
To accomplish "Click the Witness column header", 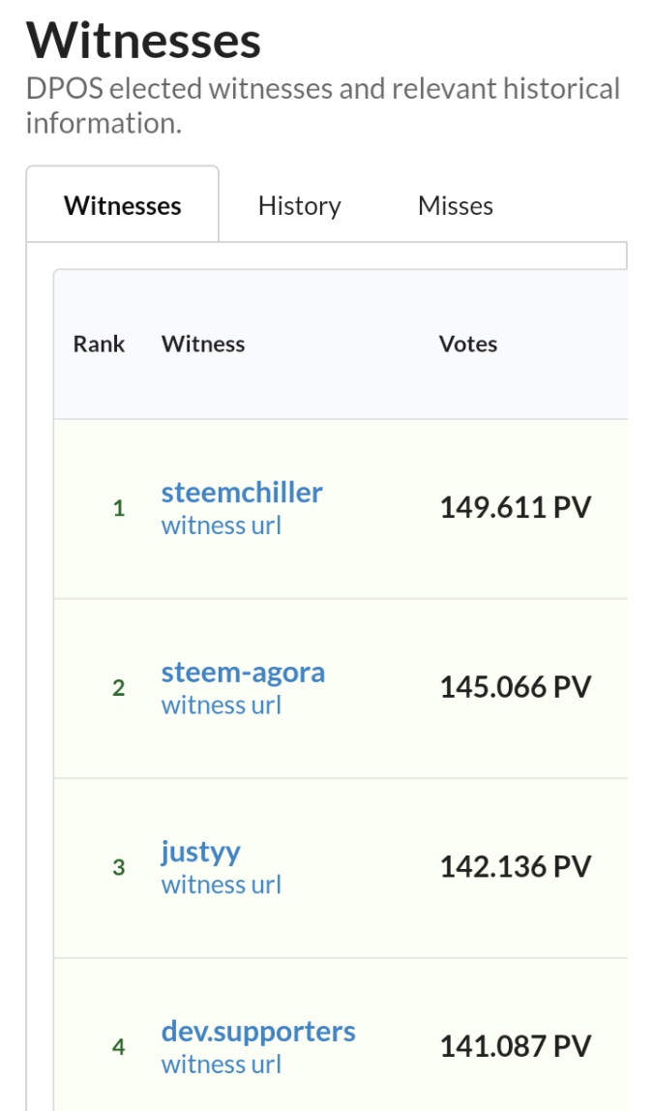I will 203,345.
